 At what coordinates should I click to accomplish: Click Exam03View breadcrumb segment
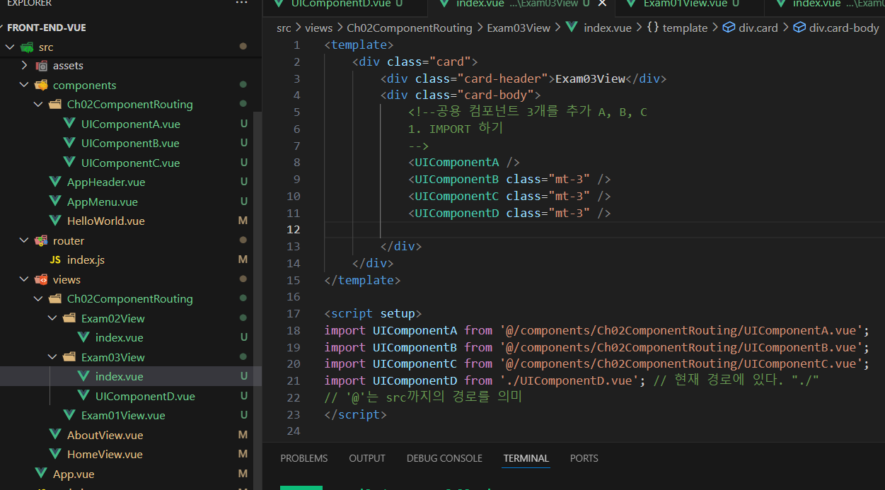(x=519, y=28)
